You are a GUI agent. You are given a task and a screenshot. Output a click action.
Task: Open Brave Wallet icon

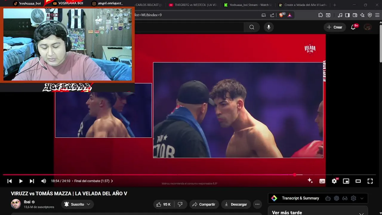pyautogui.click(x=355, y=15)
